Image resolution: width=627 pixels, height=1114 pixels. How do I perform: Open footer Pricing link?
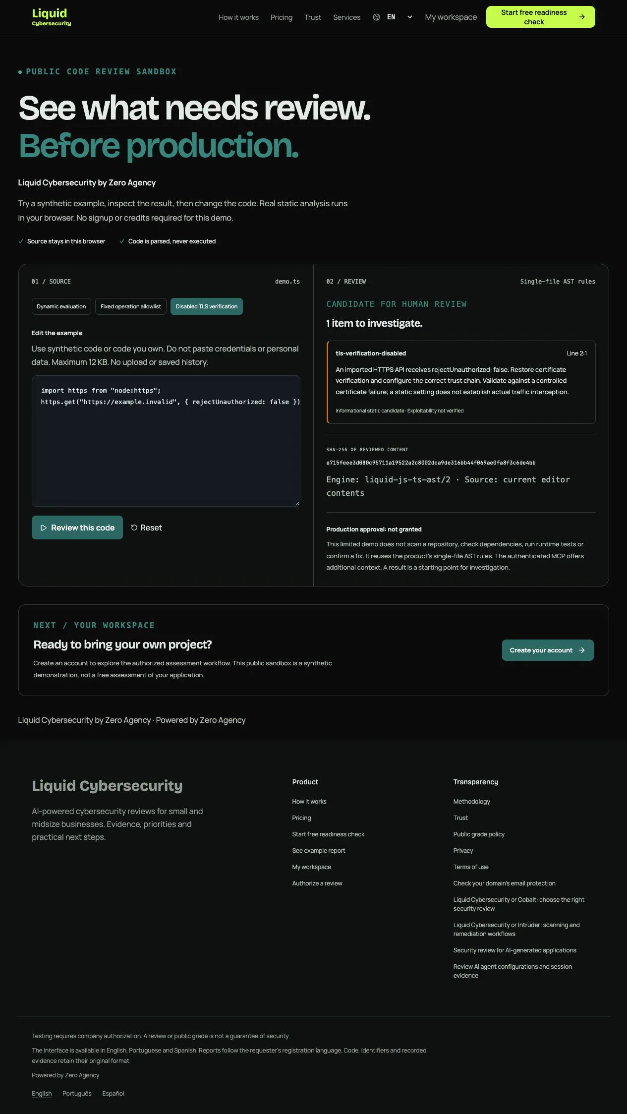[301, 818]
